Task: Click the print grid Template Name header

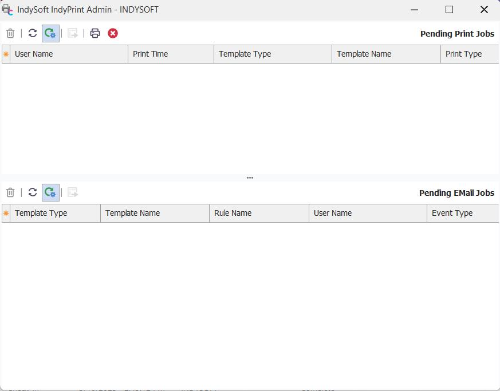Action: [x=386, y=54]
